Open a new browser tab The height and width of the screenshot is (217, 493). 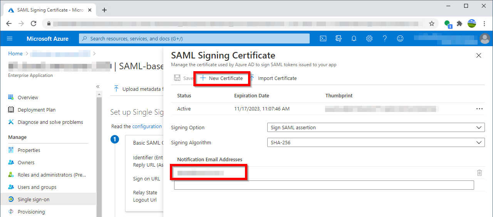coord(104,10)
